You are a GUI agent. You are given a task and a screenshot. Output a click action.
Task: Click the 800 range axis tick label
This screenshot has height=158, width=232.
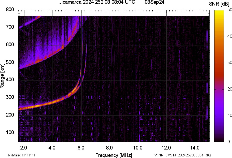tap(10, 10)
